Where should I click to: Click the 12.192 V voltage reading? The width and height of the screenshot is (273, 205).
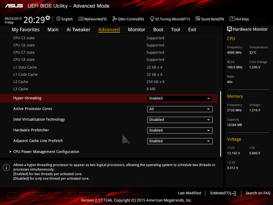(x=234, y=153)
